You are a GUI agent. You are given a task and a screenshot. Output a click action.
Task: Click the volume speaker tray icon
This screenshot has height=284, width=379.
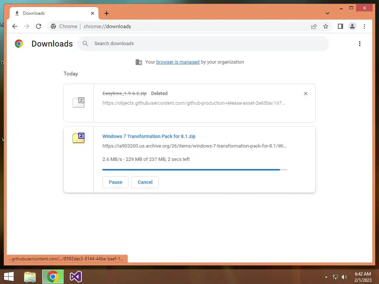[x=344, y=277]
